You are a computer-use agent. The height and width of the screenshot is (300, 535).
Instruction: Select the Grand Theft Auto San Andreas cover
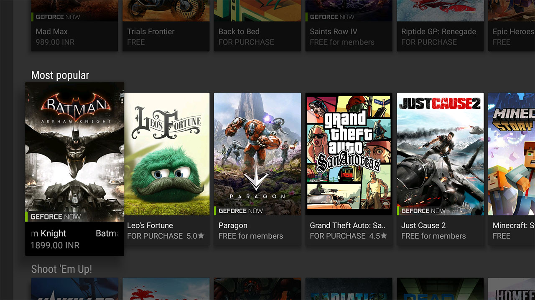[349, 154]
